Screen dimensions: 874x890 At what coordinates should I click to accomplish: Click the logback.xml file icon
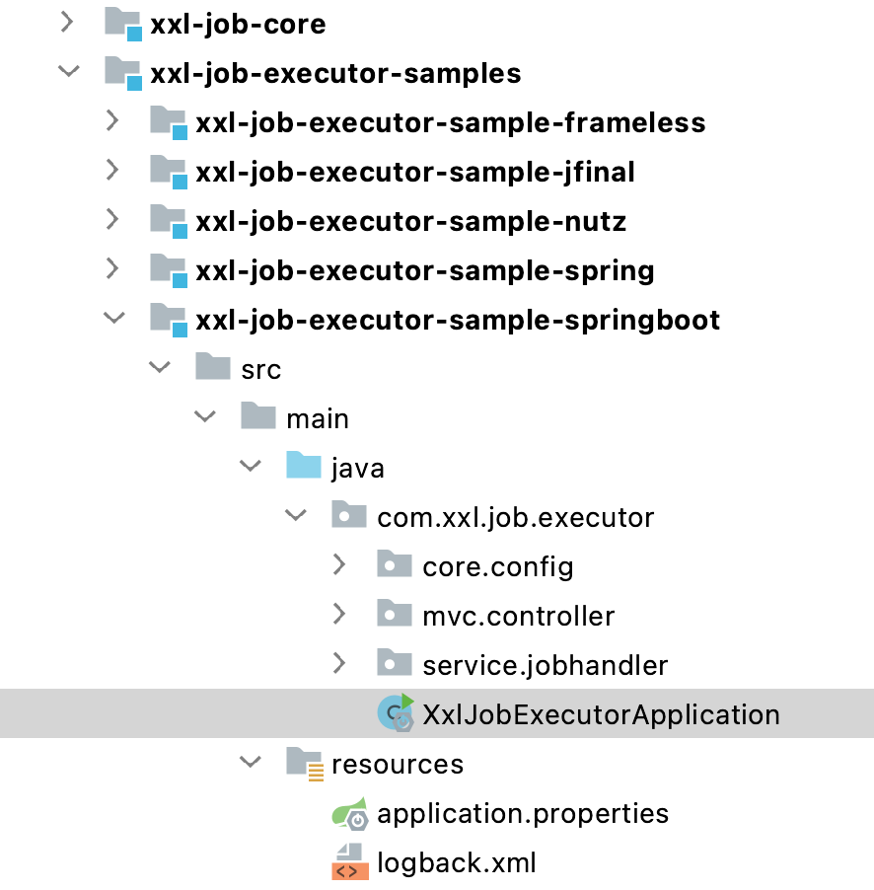[x=350, y=862]
